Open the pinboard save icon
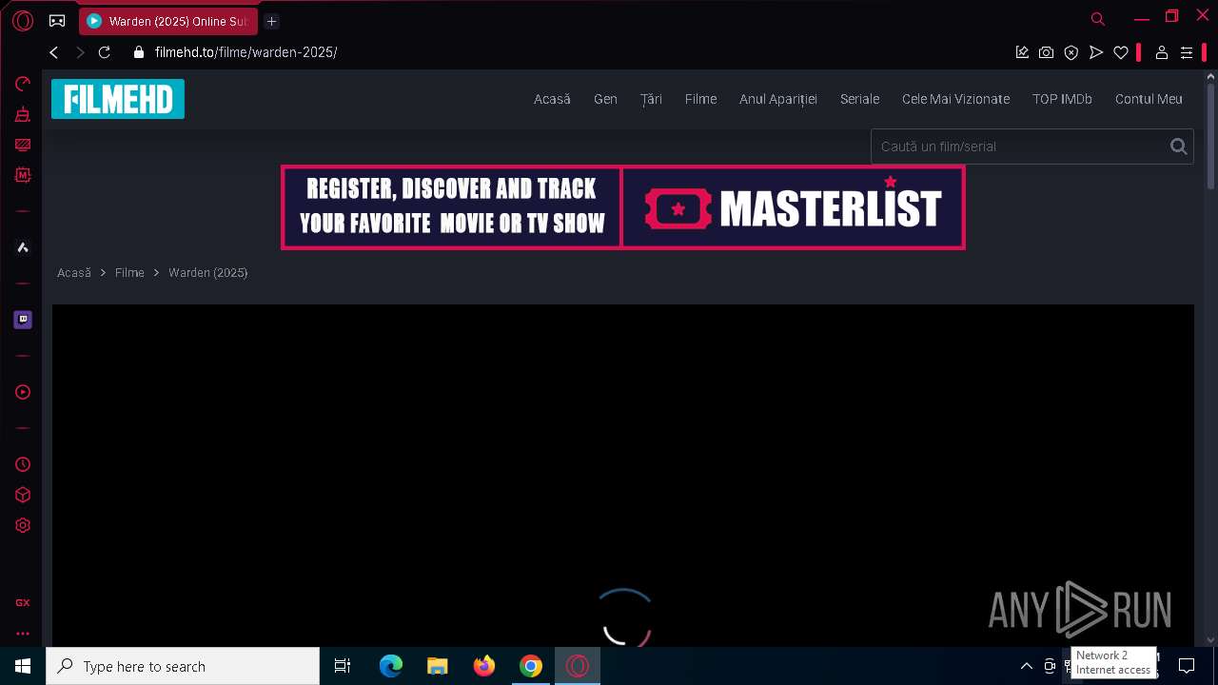The image size is (1218, 685). pos(1022,52)
